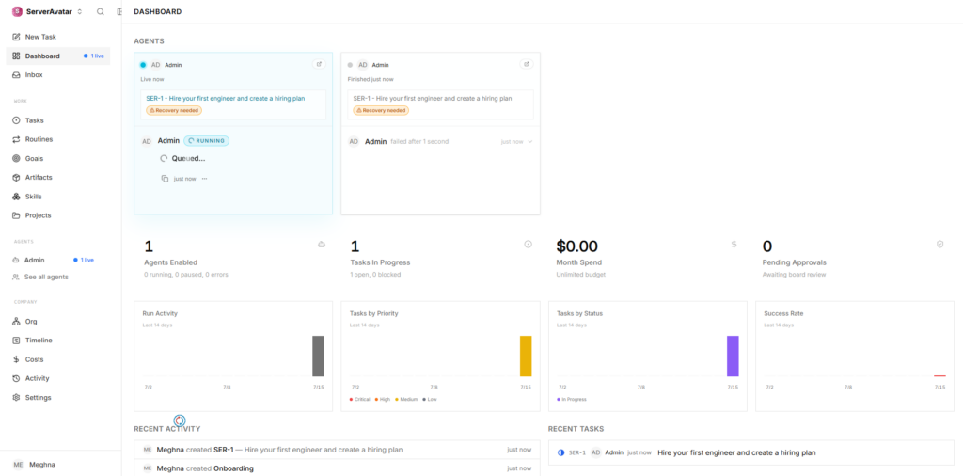Click the Costs dollar icon
Viewport: 963px width, 476px height.
(17, 359)
